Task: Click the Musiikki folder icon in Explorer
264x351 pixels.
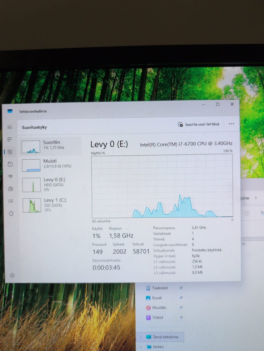Action: click(148, 308)
